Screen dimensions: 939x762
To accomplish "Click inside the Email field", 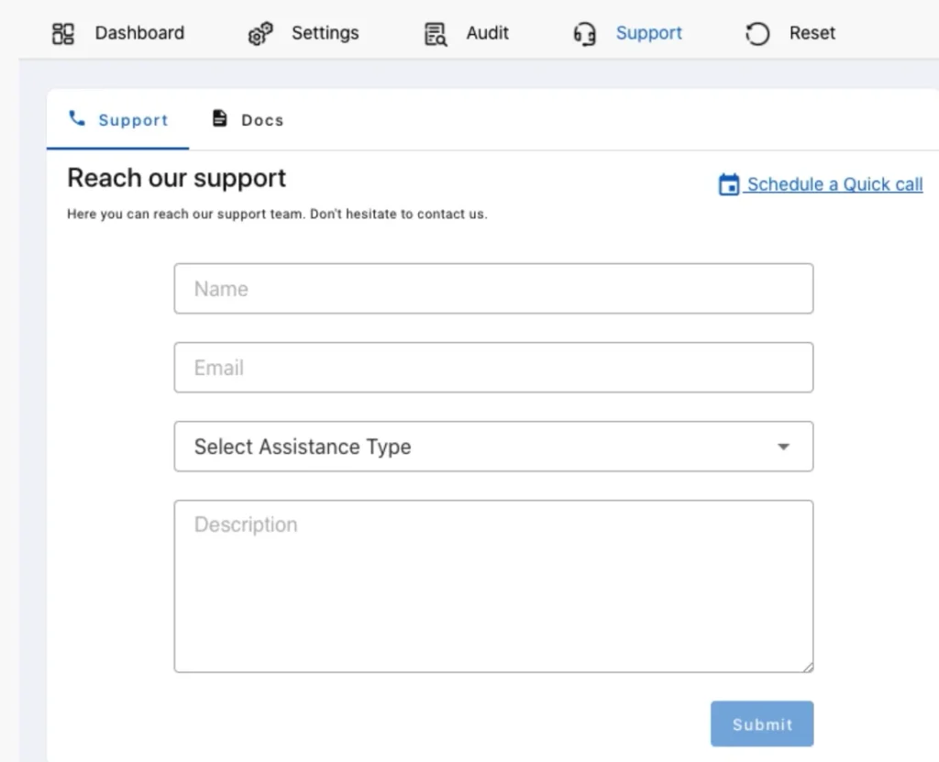I will coord(493,367).
